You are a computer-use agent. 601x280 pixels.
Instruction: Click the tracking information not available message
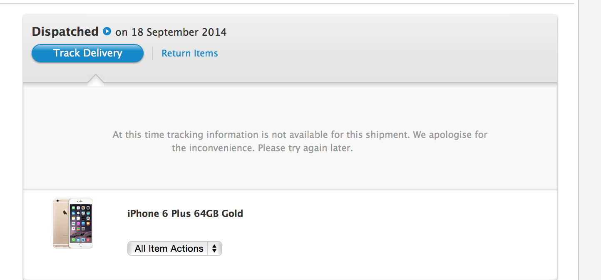(300, 135)
